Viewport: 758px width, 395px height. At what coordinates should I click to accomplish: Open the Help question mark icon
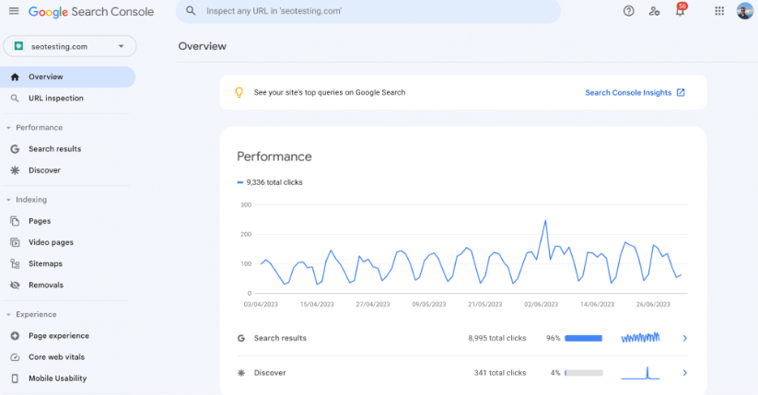pyautogui.click(x=628, y=11)
